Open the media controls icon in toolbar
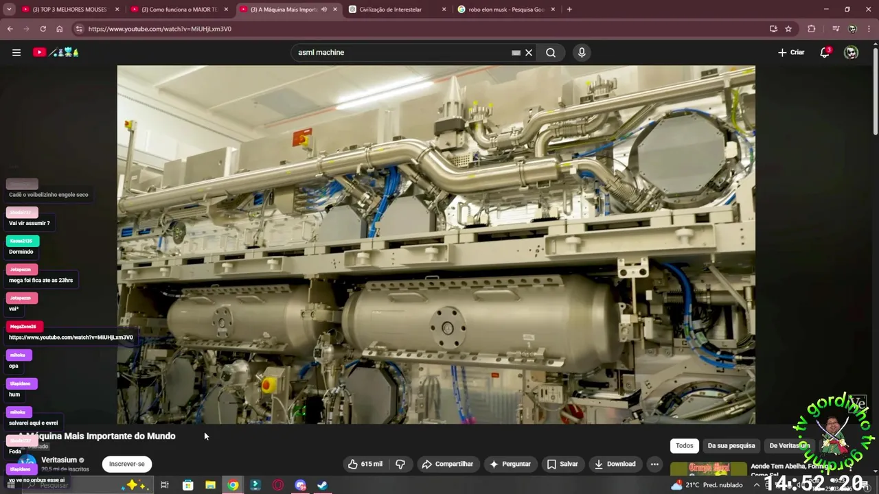 (x=836, y=29)
